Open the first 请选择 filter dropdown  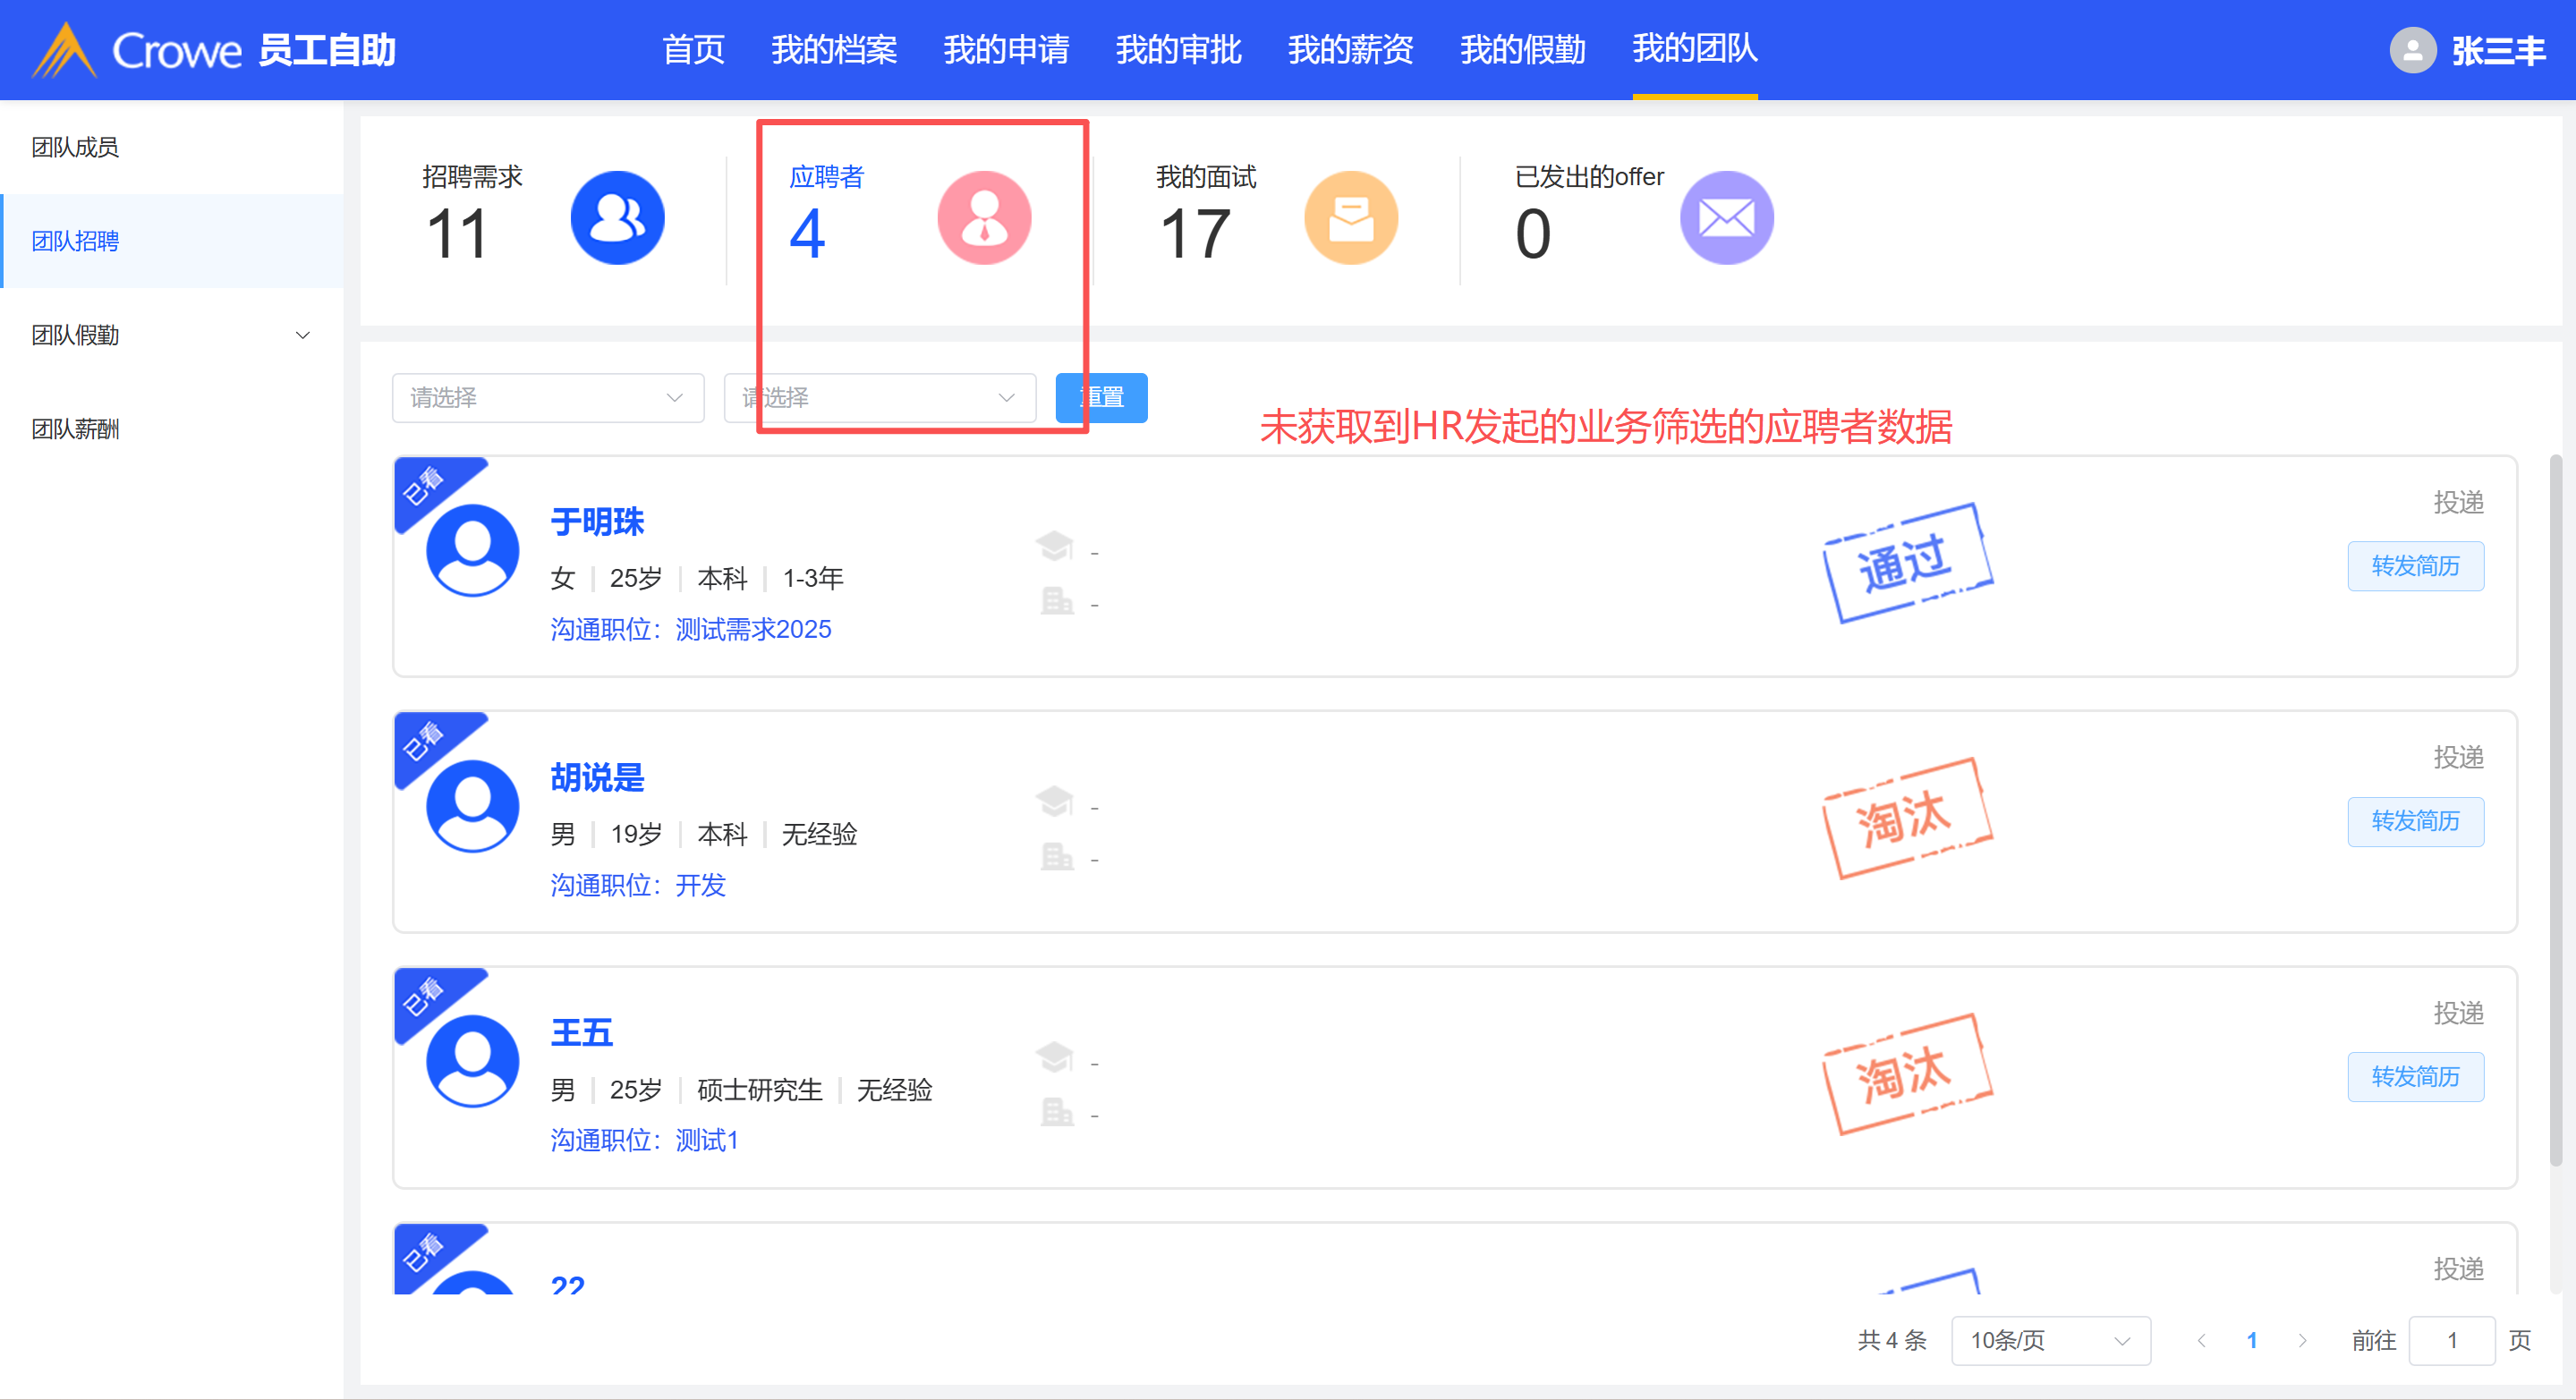(x=547, y=398)
